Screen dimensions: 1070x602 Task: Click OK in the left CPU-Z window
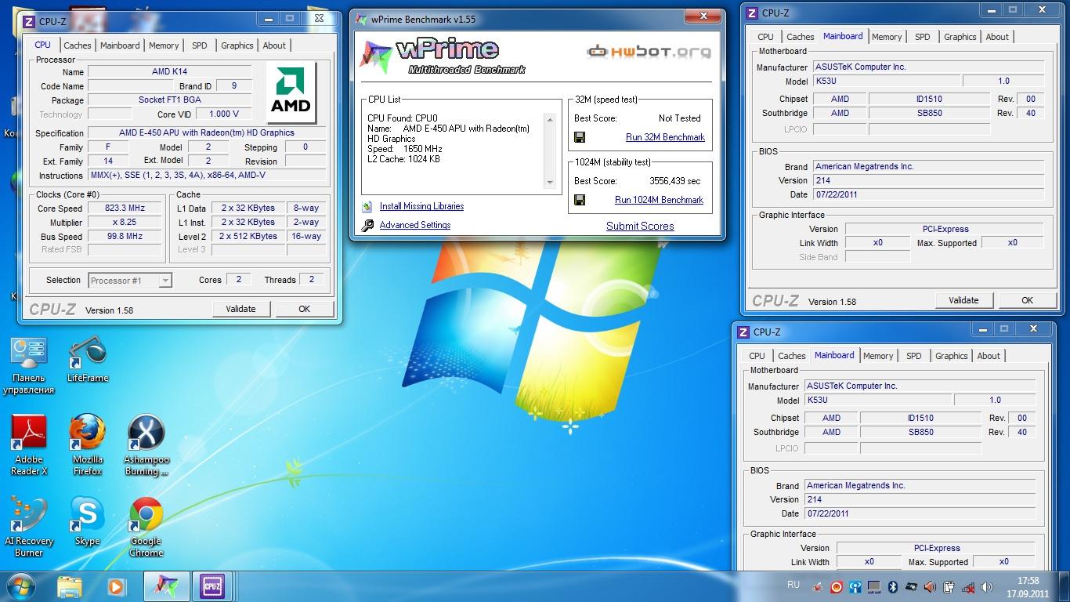pos(305,309)
